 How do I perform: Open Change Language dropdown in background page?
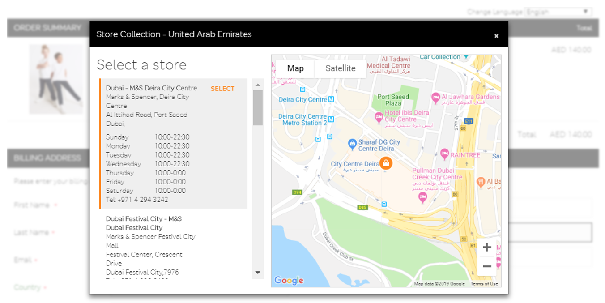pyautogui.click(x=558, y=12)
